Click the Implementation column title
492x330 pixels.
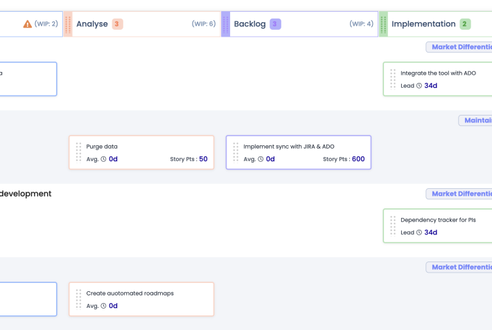[x=423, y=24]
